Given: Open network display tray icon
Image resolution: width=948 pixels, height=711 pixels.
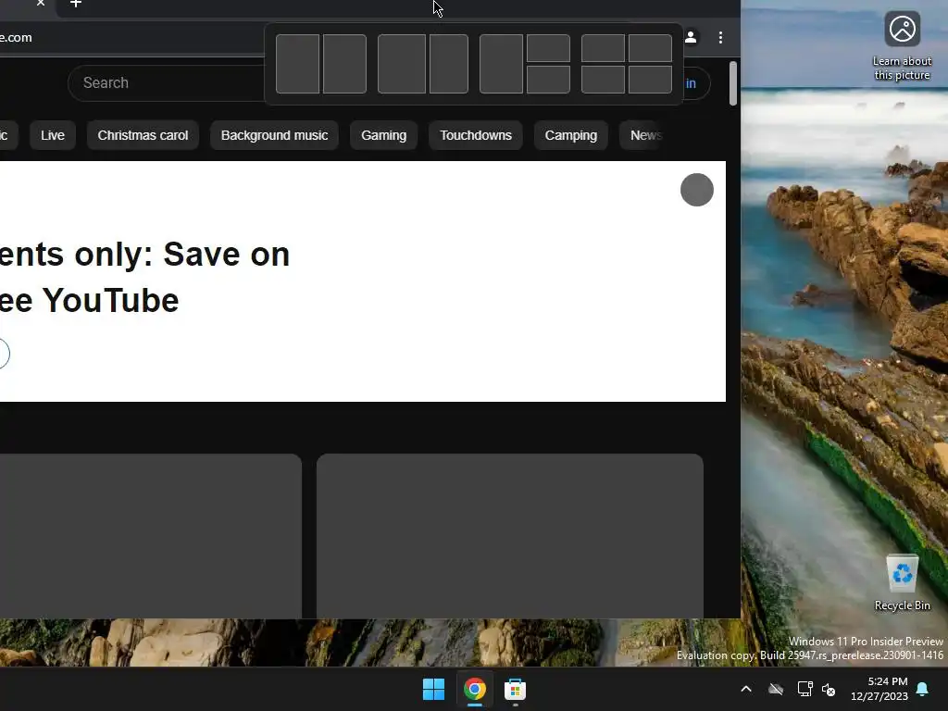Looking at the screenshot, I should click(x=805, y=689).
